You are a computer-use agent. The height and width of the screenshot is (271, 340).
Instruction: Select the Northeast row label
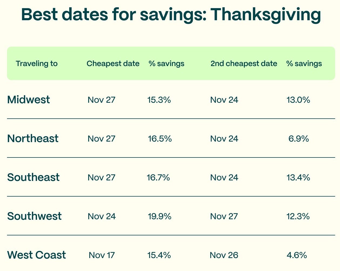[x=33, y=139]
